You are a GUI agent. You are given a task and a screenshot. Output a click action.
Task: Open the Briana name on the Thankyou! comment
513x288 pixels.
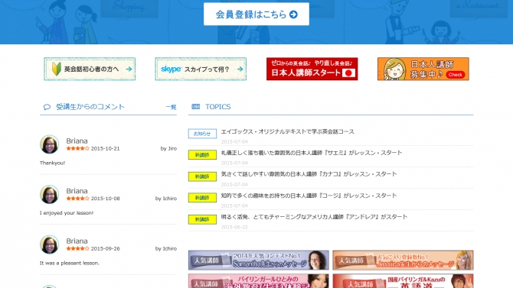pyautogui.click(x=77, y=141)
